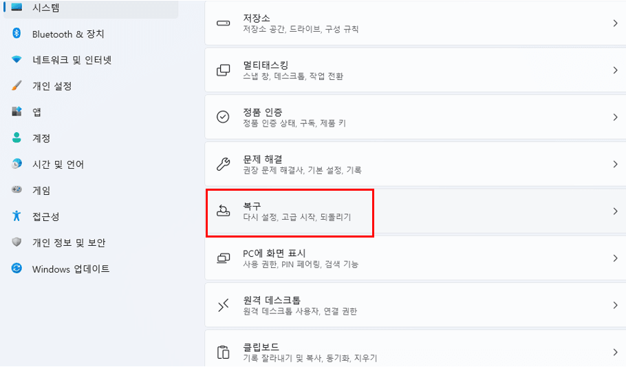Click the storage drive icon
The height and width of the screenshot is (367, 626).
223,23
